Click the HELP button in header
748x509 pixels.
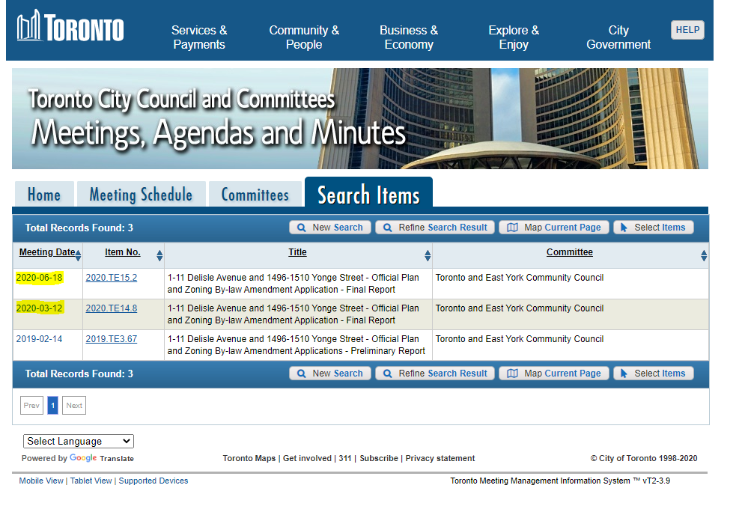point(687,30)
